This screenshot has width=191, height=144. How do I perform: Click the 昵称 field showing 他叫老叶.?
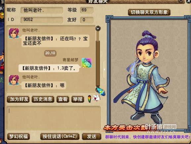click(x=42, y=10)
